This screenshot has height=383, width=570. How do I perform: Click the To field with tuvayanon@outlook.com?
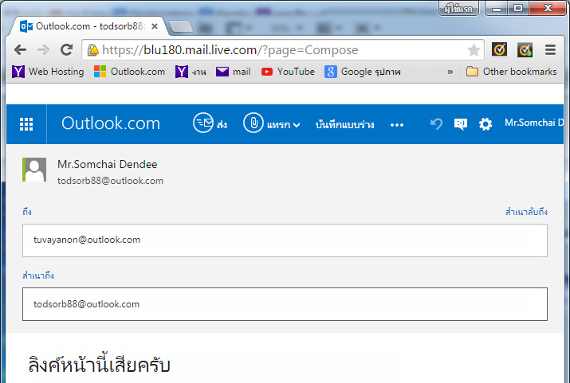click(x=285, y=240)
